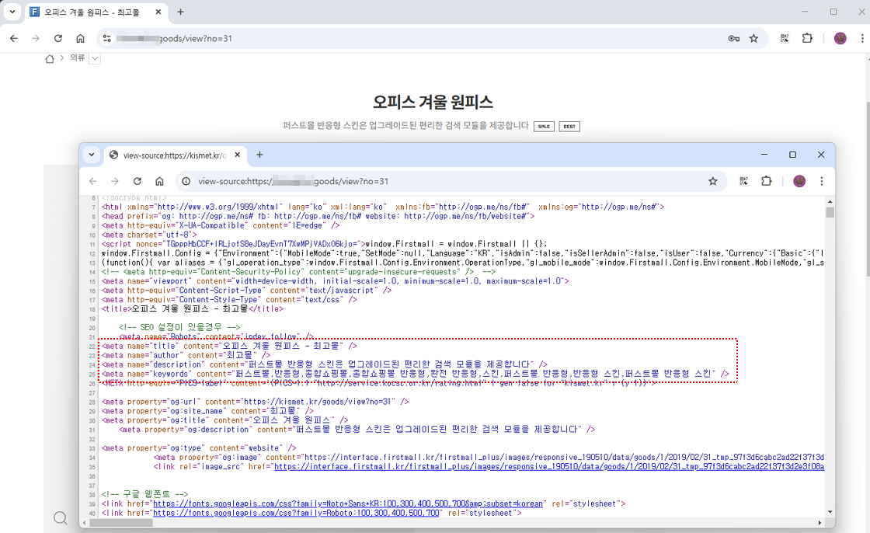Open tab search chevron in view-source window
This screenshot has width=870, height=533.
[92, 155]
